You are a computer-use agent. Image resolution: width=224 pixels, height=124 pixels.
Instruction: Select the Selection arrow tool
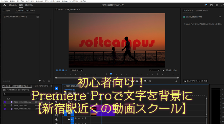click(56, 88)
